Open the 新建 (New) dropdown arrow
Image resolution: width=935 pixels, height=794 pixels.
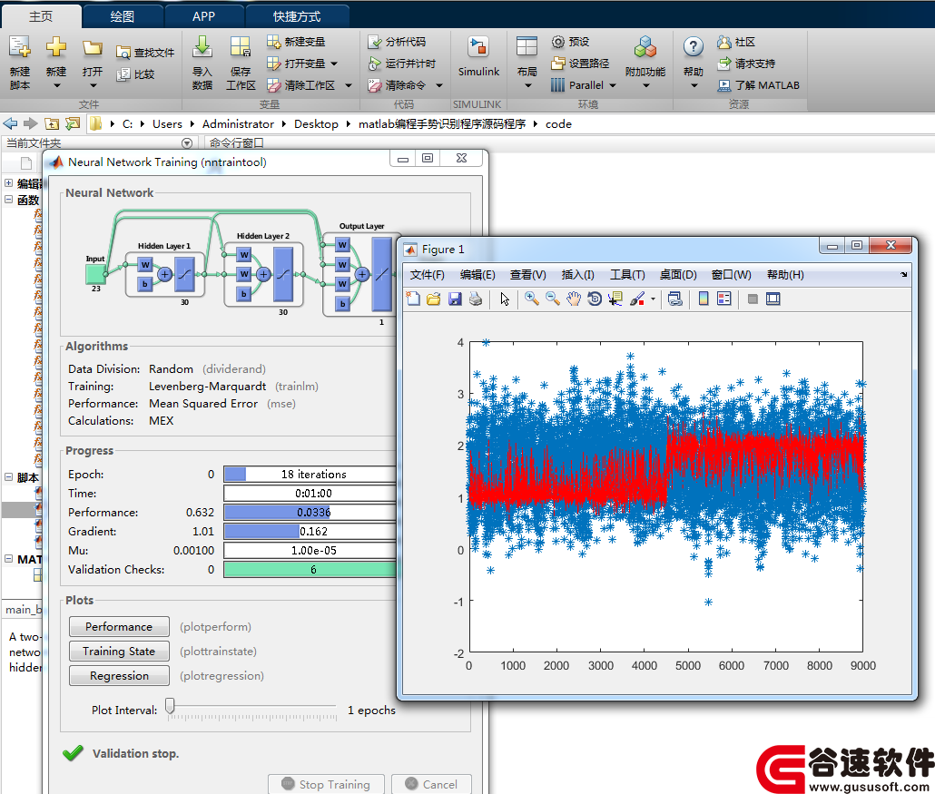[56, 86]
